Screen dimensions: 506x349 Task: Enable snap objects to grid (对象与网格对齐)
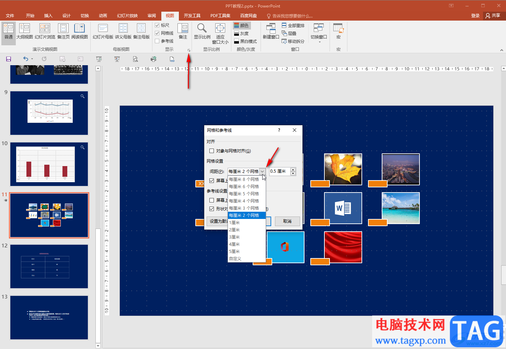(212, 151)
